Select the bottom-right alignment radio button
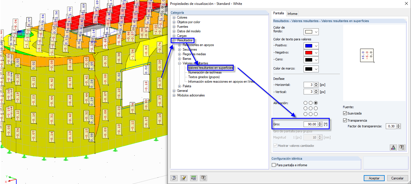This screenshot has width=411, height=184. point(316,114)
